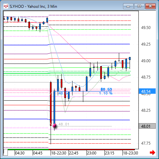This screenshot has width=159, height=159.
Task: Click the 48.54 label on the blue line
Action: (64, 93)
